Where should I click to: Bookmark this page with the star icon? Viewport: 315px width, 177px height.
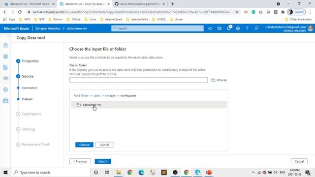pos(237,12)
